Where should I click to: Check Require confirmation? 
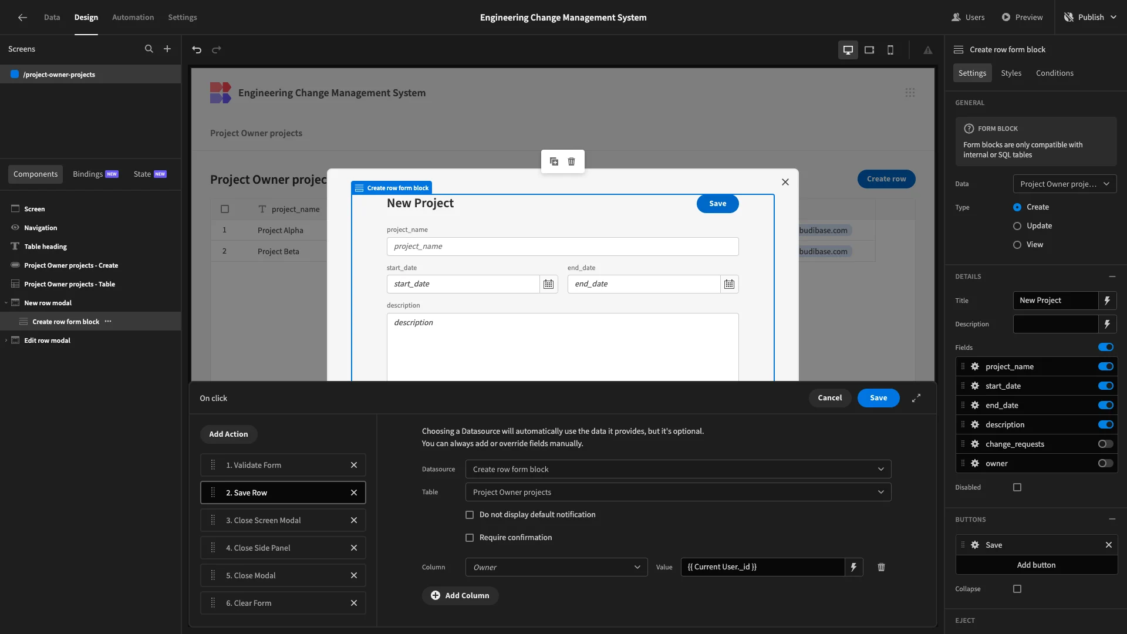click(x=470, y=538)
